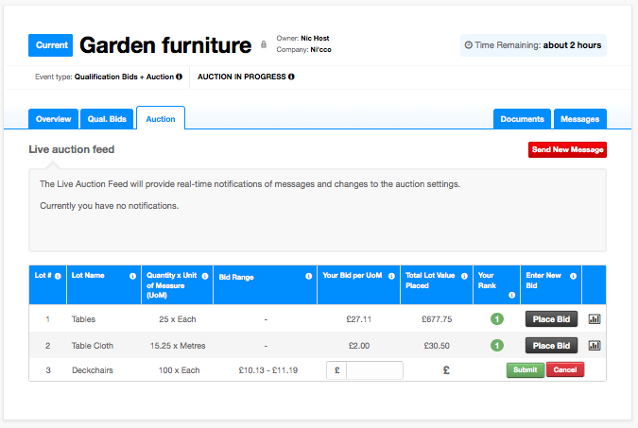
Task: Open bid chart icon for Table Cloth lot
Action: tap(595, 346)
